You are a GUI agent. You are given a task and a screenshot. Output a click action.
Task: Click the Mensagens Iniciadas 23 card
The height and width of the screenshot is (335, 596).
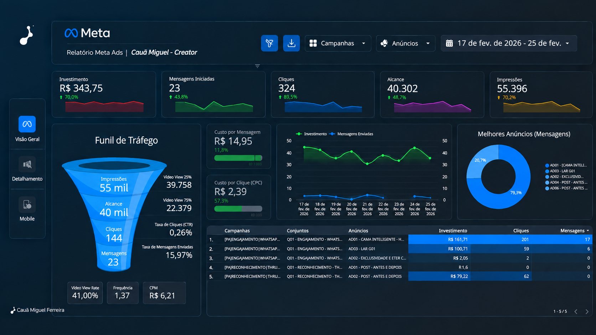coord(213,94)
